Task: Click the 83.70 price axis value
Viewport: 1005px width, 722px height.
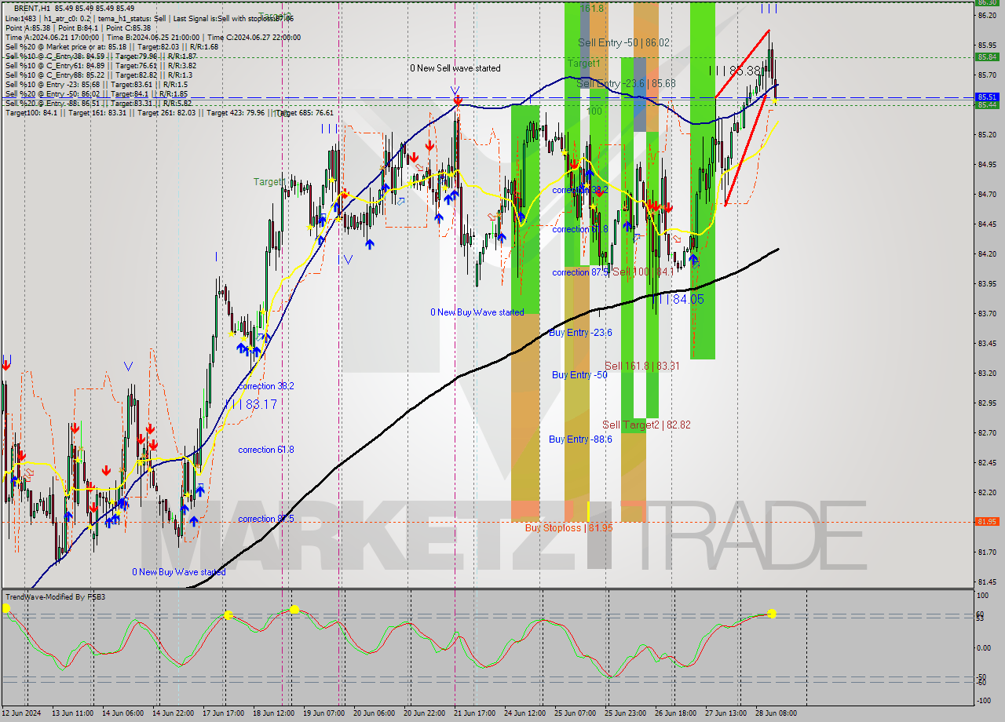Action: [x=986, y=314]
